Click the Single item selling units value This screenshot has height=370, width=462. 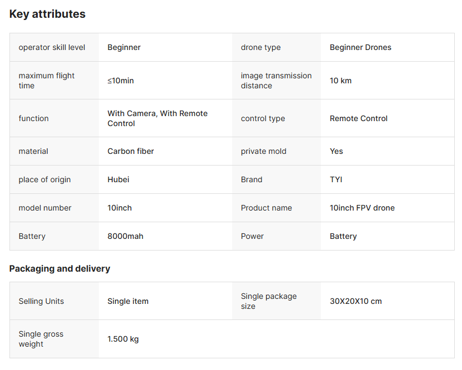[x=128, y=301]
